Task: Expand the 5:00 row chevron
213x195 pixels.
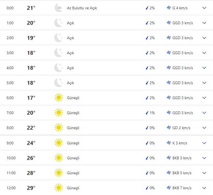Action: pos(205,83)
